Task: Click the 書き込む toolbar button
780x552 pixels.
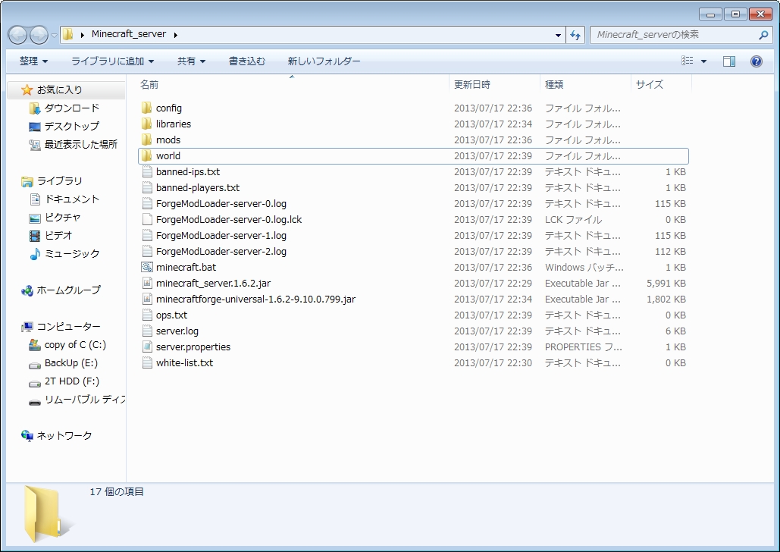Action: pos(247,61)
